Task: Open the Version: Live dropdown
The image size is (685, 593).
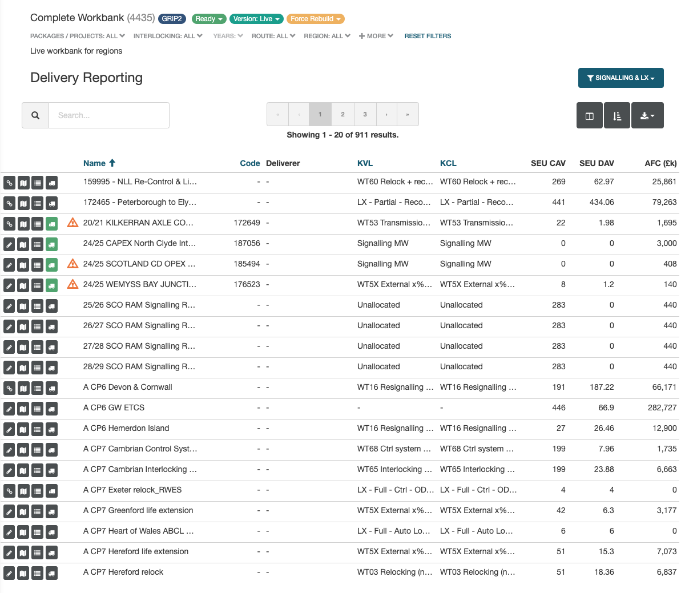Action: (x=256, y=19)
